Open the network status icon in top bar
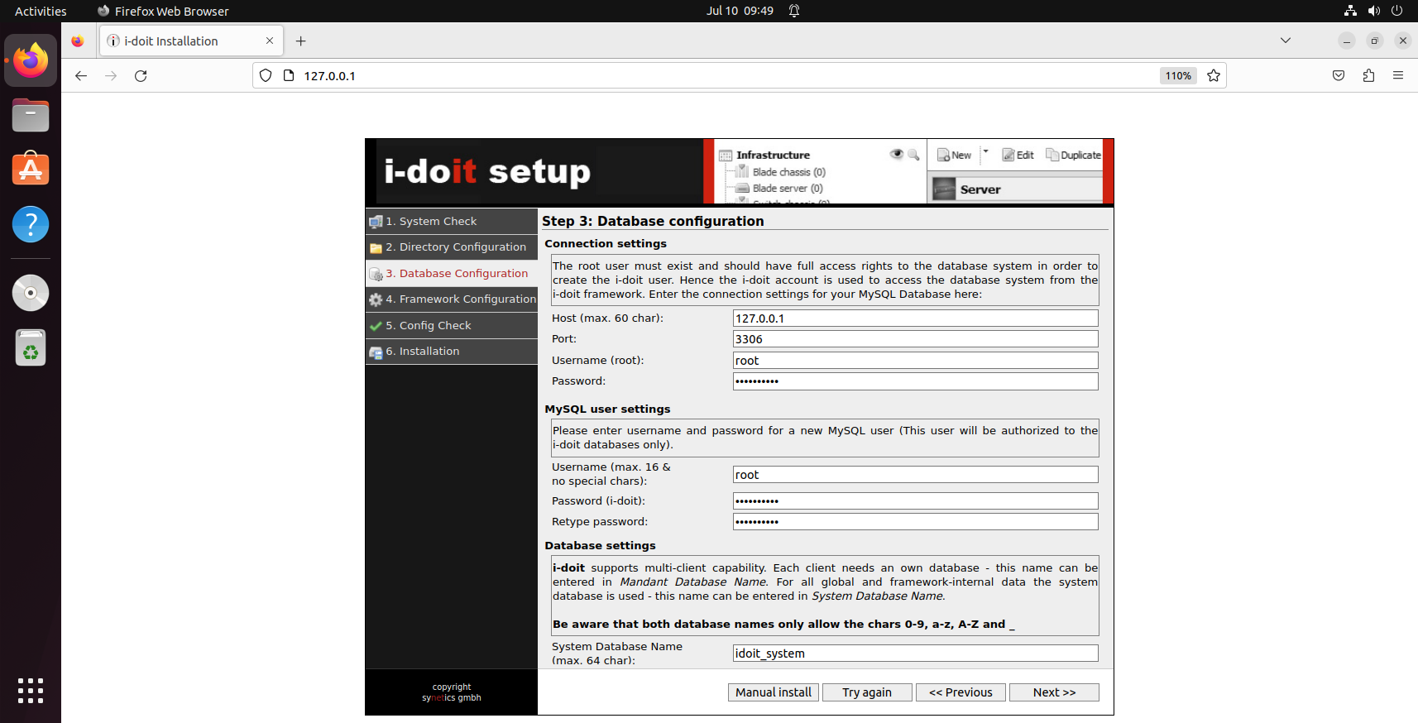The image size is (1418, 723). (x=1350, y=11)
